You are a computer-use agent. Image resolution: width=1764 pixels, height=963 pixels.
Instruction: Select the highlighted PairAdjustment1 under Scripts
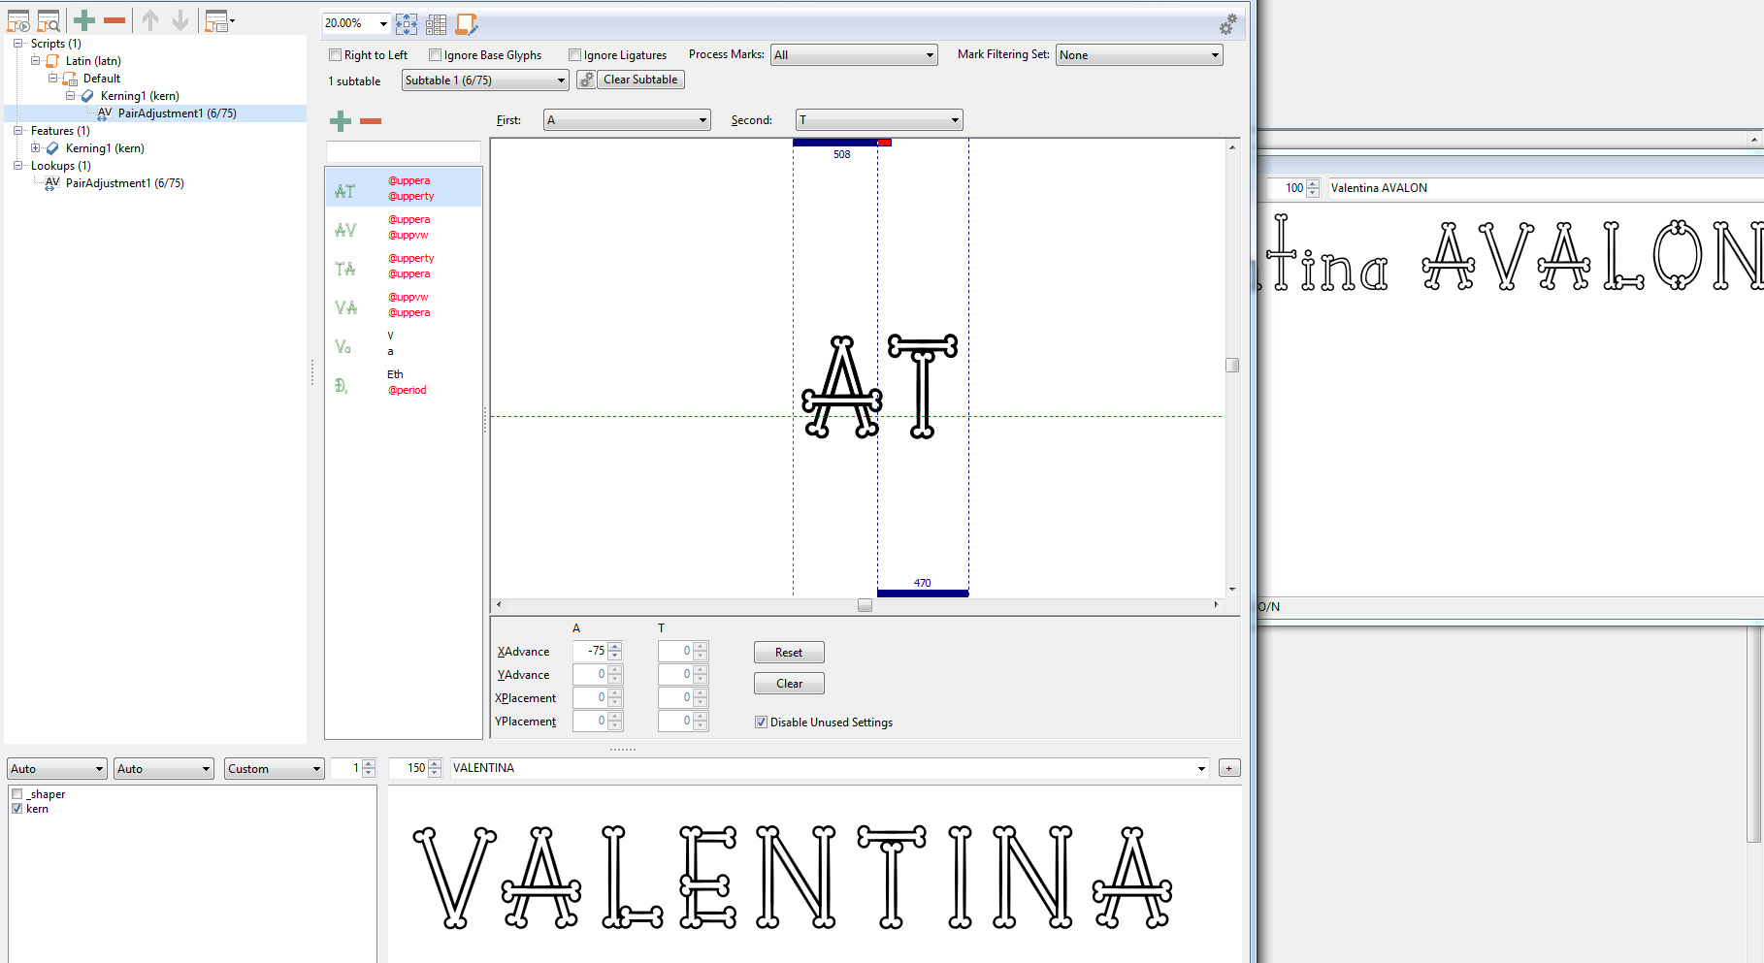tap(177, 113)
